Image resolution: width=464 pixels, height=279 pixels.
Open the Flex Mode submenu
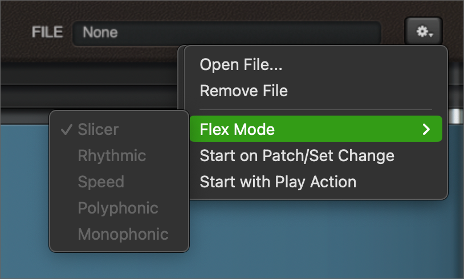coord(316,129)
